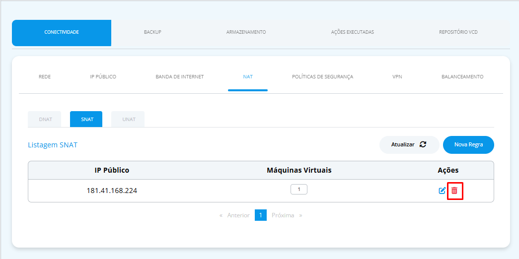Screen dimensions: 519x259
Task: Create a Nova Regra
Action: [468, 145]
